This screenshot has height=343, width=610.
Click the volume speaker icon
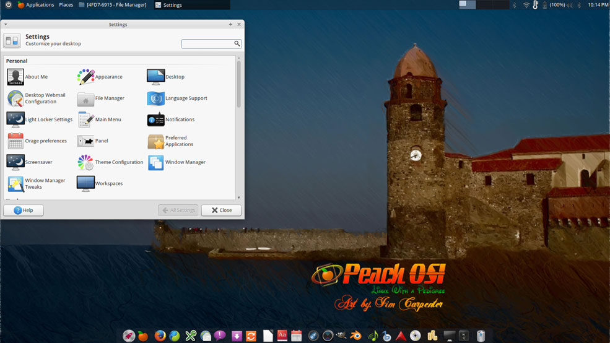[x=570, y=5]
